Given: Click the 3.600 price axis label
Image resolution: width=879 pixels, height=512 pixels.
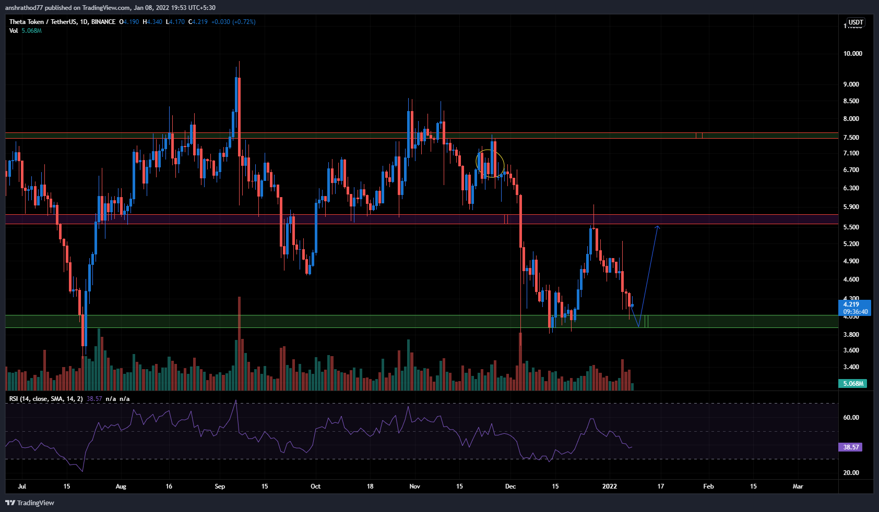Looking at the screenshot, I should [851, 350].
